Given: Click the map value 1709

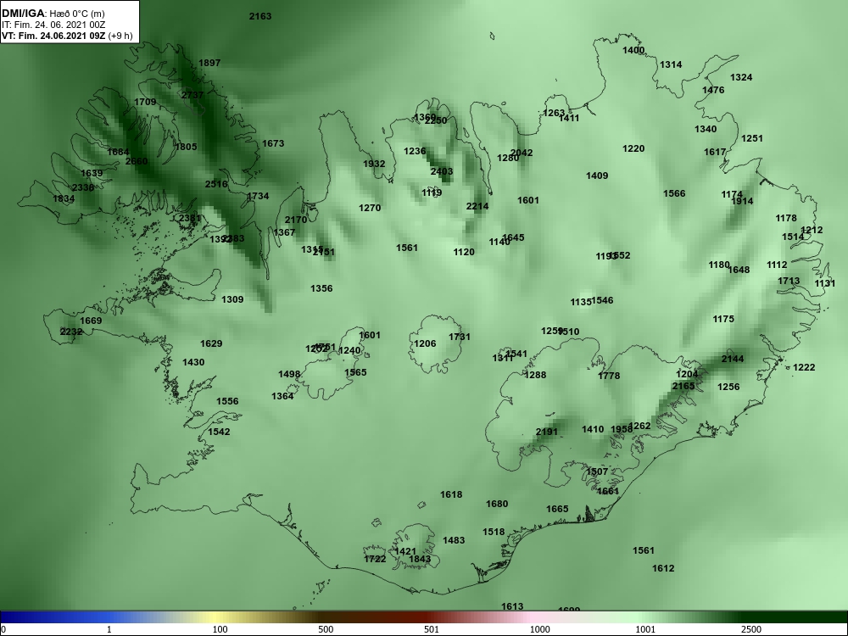Looking at the screenshot, I should coord(145,102).
